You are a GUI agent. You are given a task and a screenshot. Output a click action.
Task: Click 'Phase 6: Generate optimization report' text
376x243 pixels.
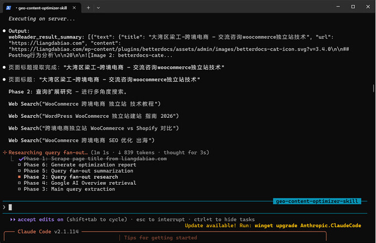pos(80,165)
